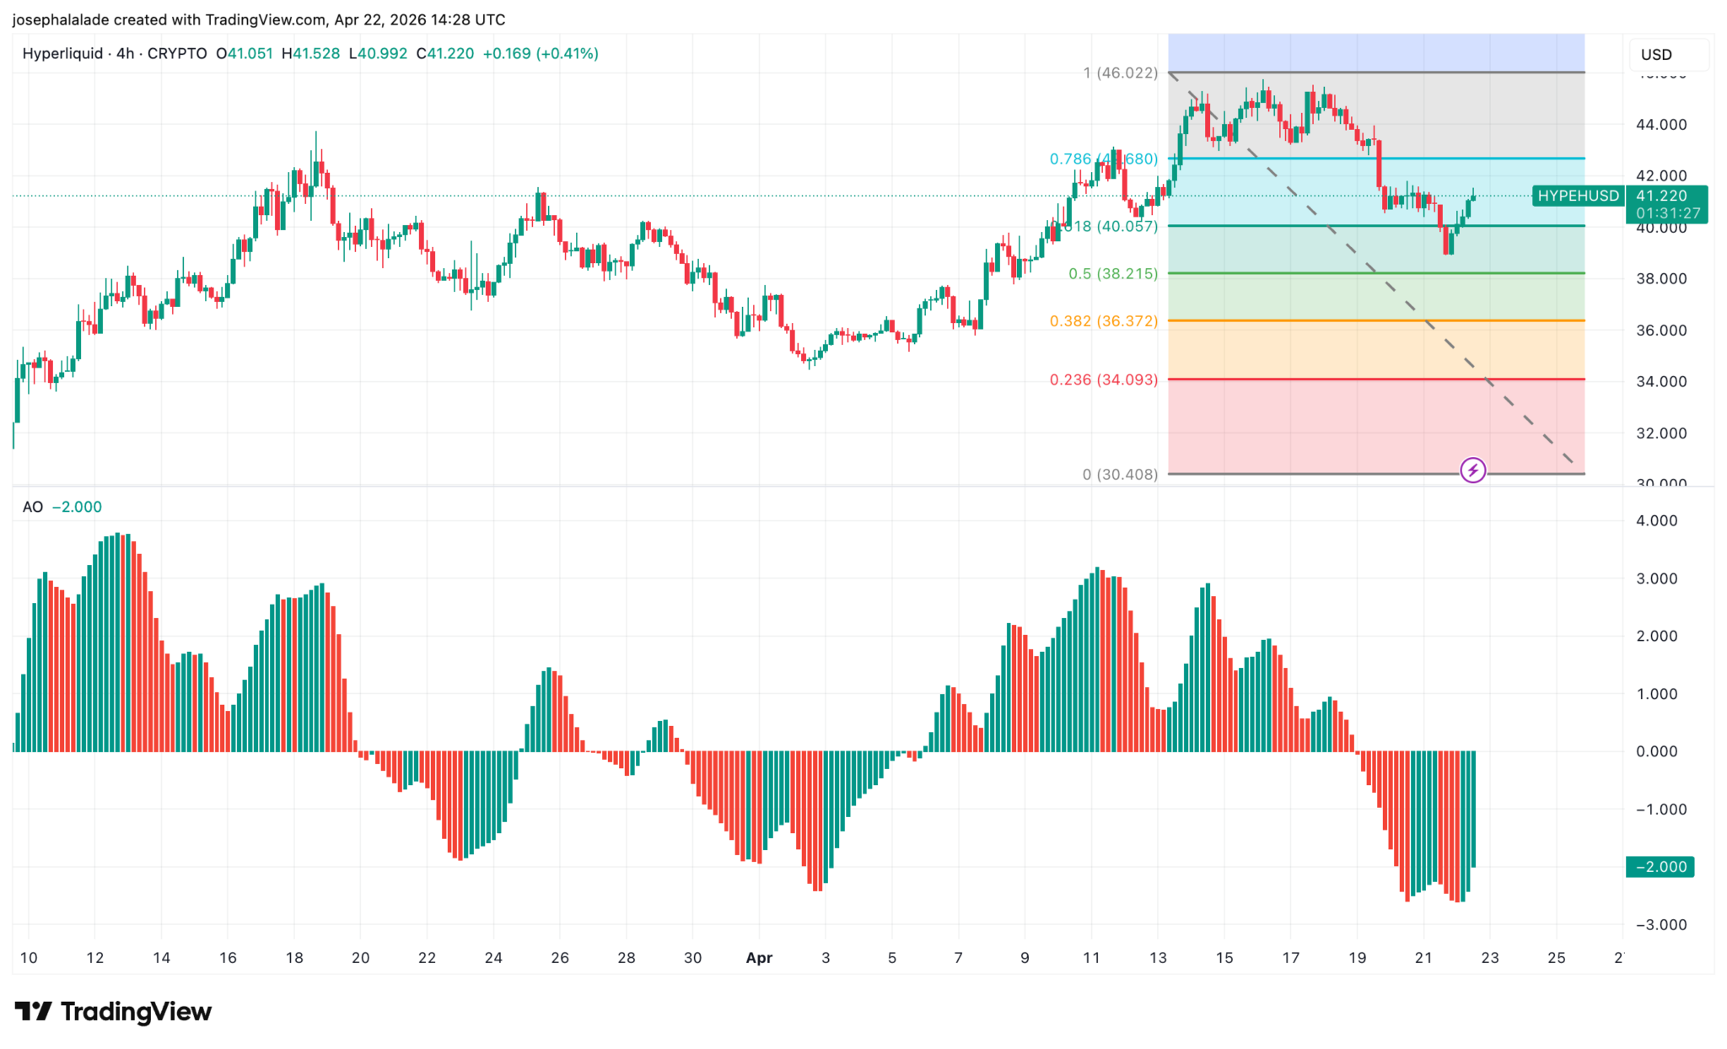Click the 1 (46.022) Fibonacci top label
This screenshot has width=1727, height=1049.
1120,73
